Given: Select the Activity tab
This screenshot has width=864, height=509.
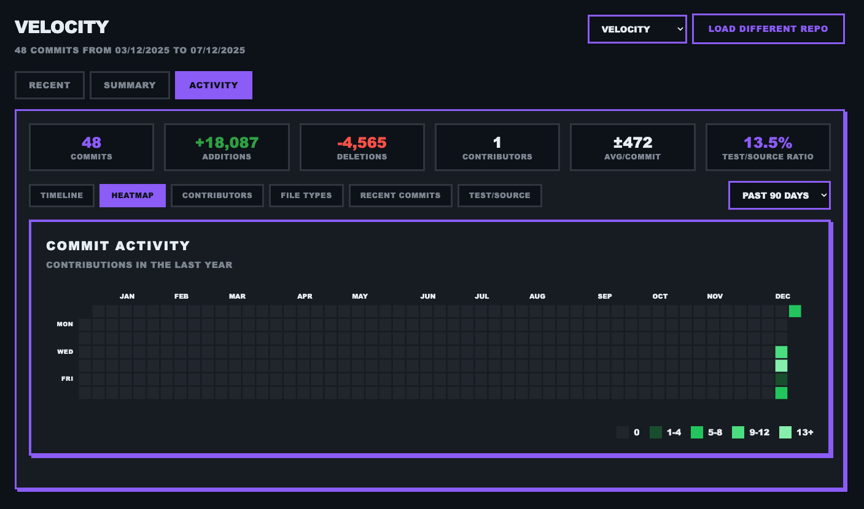Looking at the screenshot, I should point(213,85).
